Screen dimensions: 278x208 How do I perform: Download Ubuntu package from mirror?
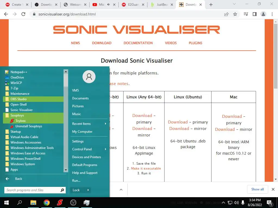coord(179,129)
